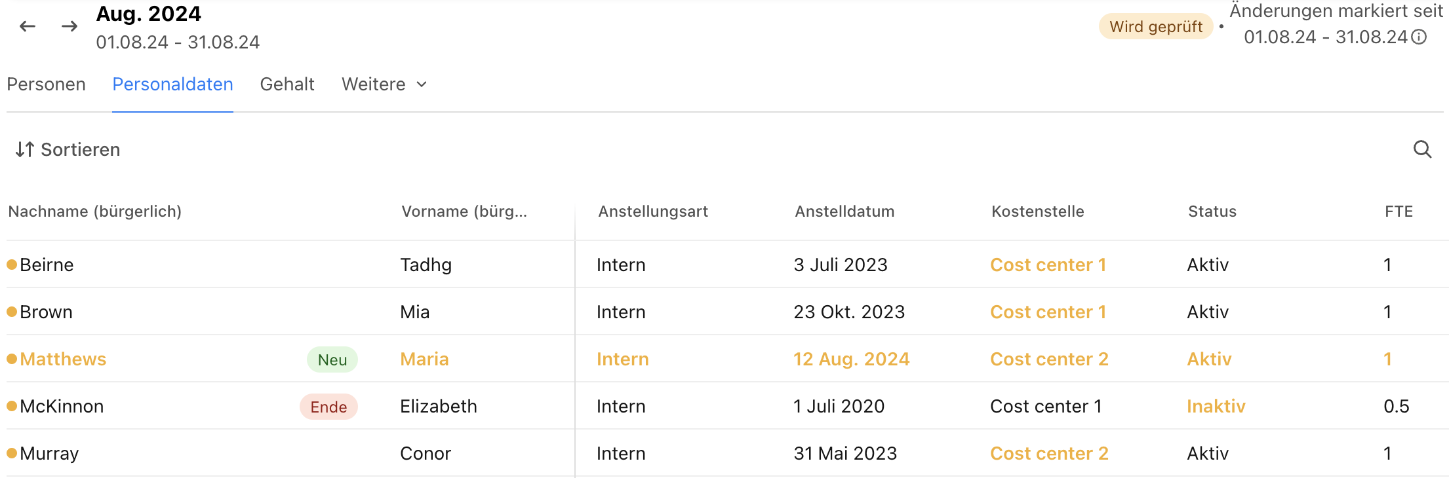
Task: Click the Ende badge on McKinnon row
Action: pyautogui.click(x=328, y=407)
